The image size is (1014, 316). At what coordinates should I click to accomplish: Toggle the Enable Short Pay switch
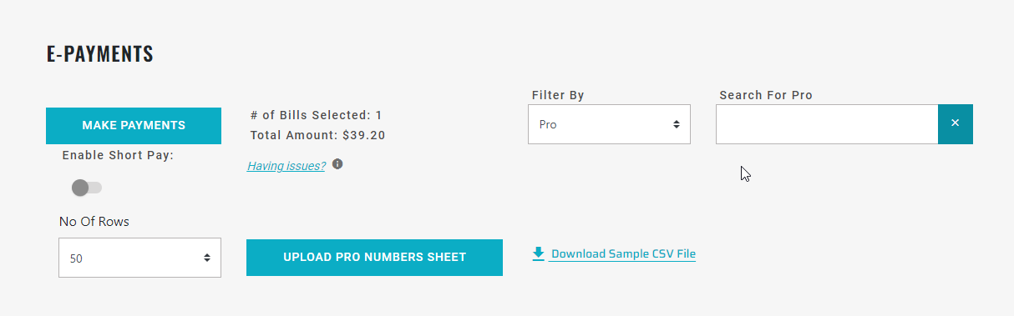87,188
